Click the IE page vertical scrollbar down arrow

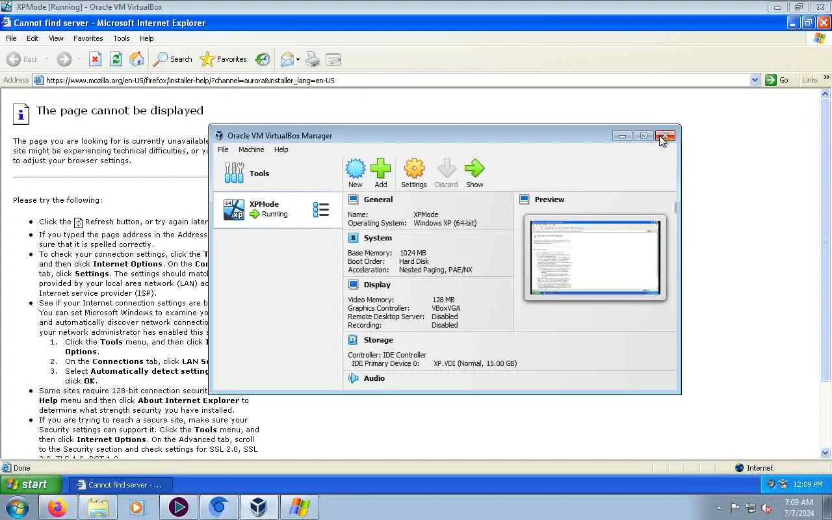coord(825,453)
